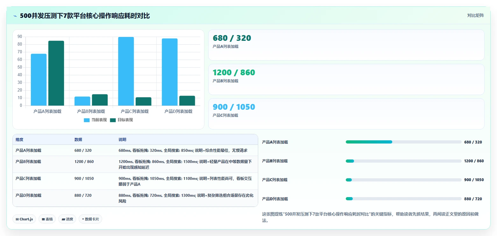The width and height of the screenshot is (497, 236).
Task: Select 产品B列表加载 in the table's first column
Action: [x=28, y=162]
